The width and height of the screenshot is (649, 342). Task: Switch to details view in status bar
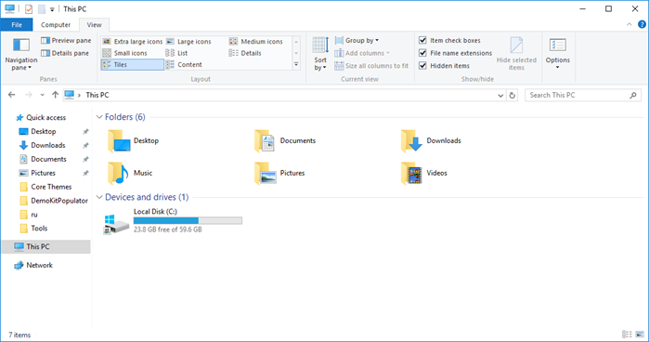coord(627,335)
